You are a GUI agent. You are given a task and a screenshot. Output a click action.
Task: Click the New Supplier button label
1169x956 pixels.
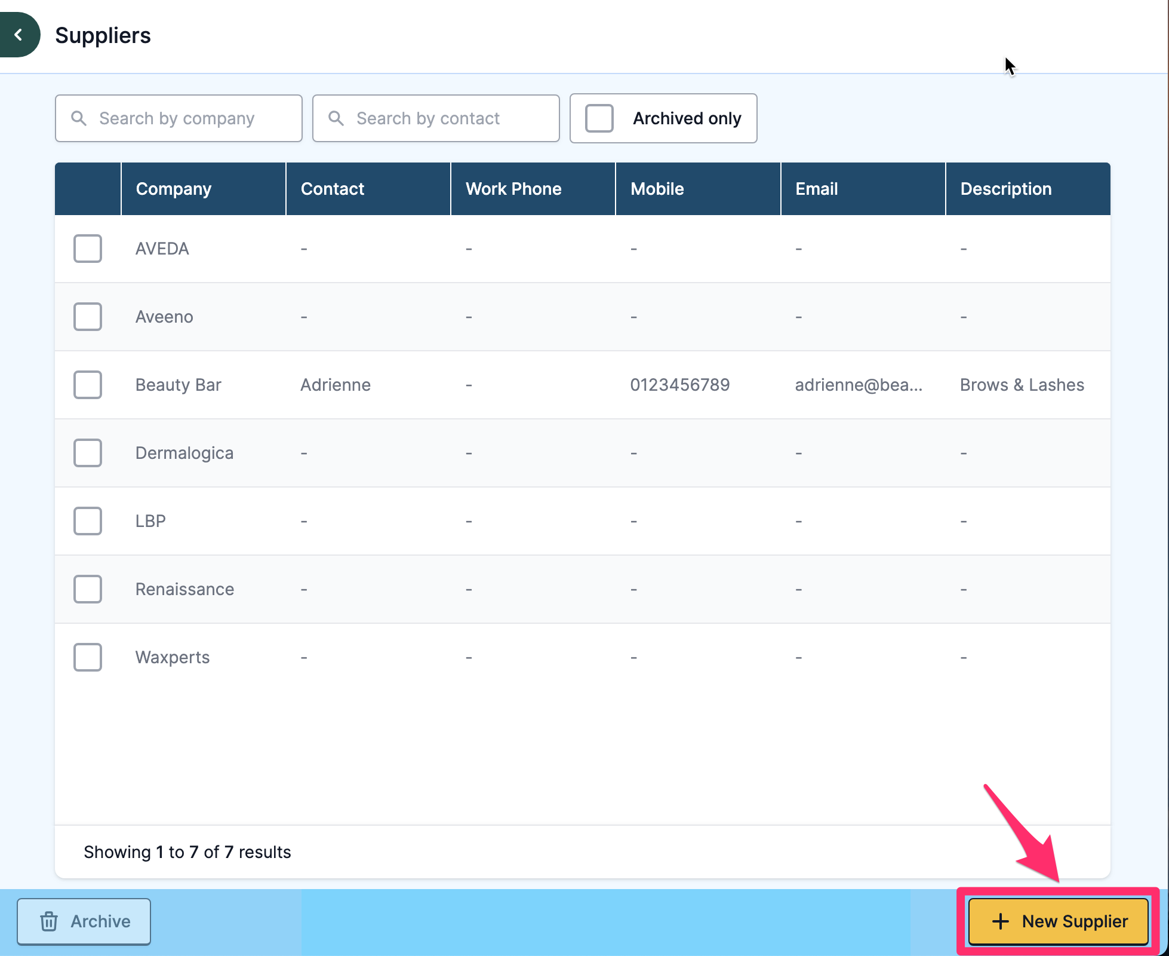(x=1075, y=921)
